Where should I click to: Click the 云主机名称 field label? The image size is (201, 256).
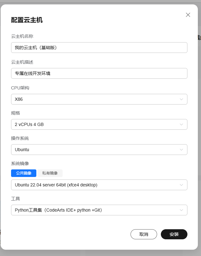click(22, 36)
